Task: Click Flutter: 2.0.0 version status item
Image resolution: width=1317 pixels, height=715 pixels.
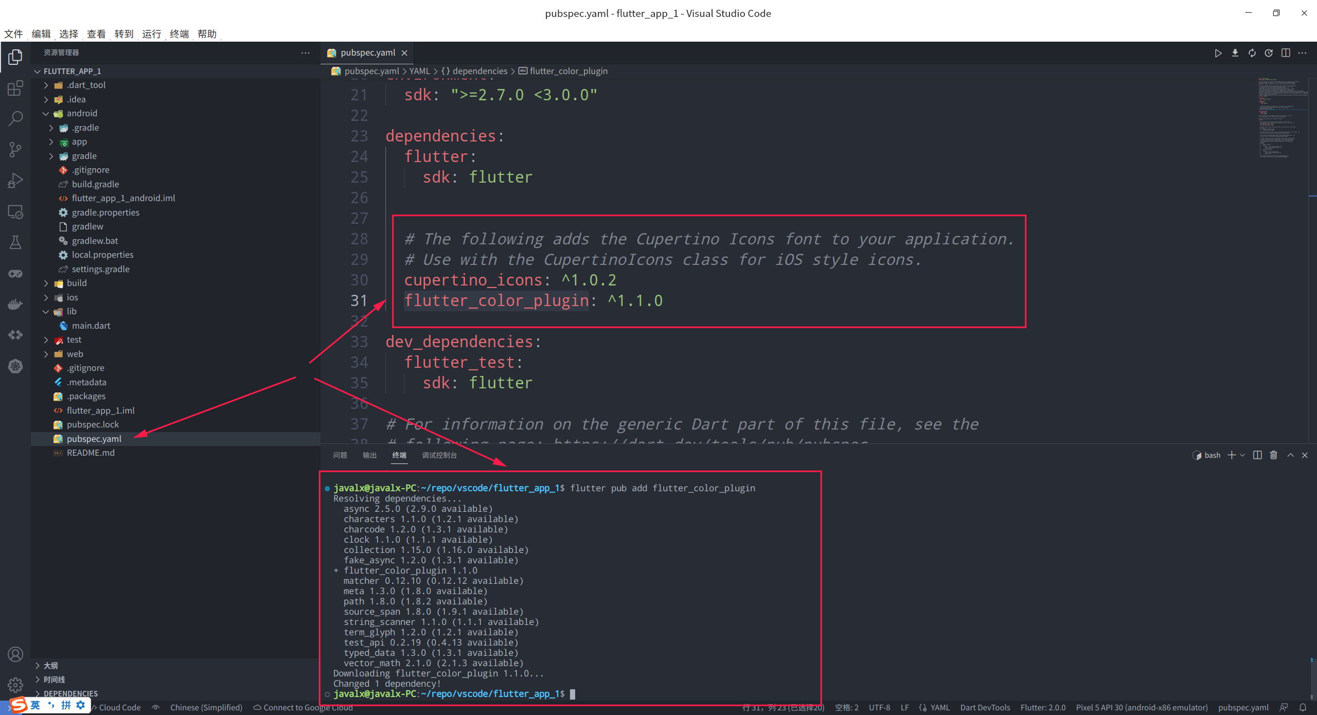Action: [x=1043, y=708]
